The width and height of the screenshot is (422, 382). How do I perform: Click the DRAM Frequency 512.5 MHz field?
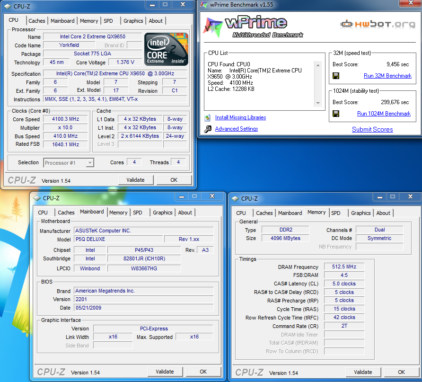click(x=344, y=267)
